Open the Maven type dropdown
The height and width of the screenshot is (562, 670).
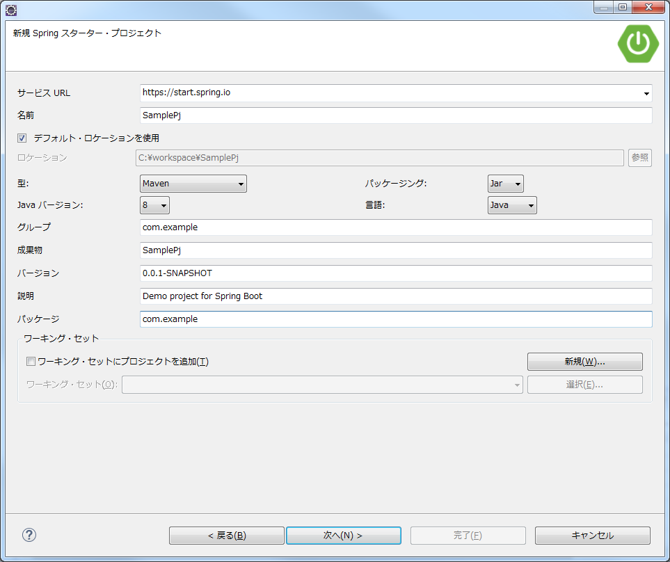pyautogui.click(x=193, y=184)
